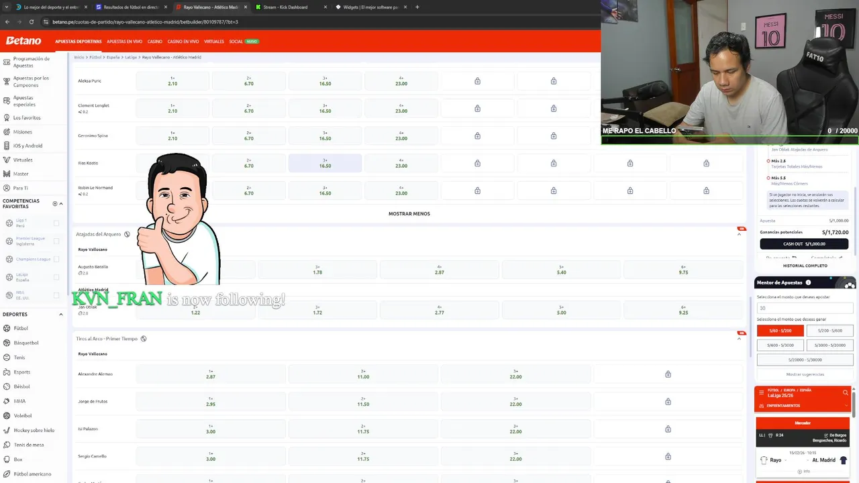Click the Betano logo
859x483 pixels.
coord(23,41)
